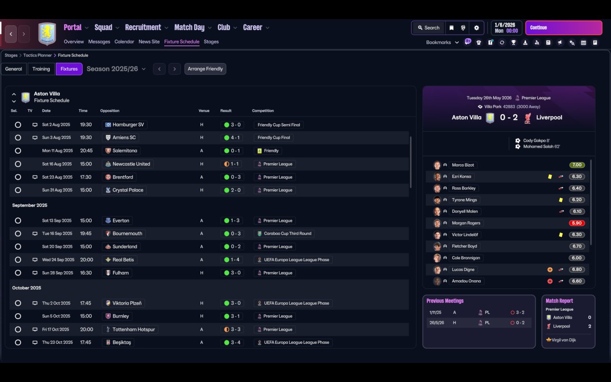Select the Amiens SC fixture radio button
Image resolution: width=611 pixels, height=382 pixels.
(18, 138)
